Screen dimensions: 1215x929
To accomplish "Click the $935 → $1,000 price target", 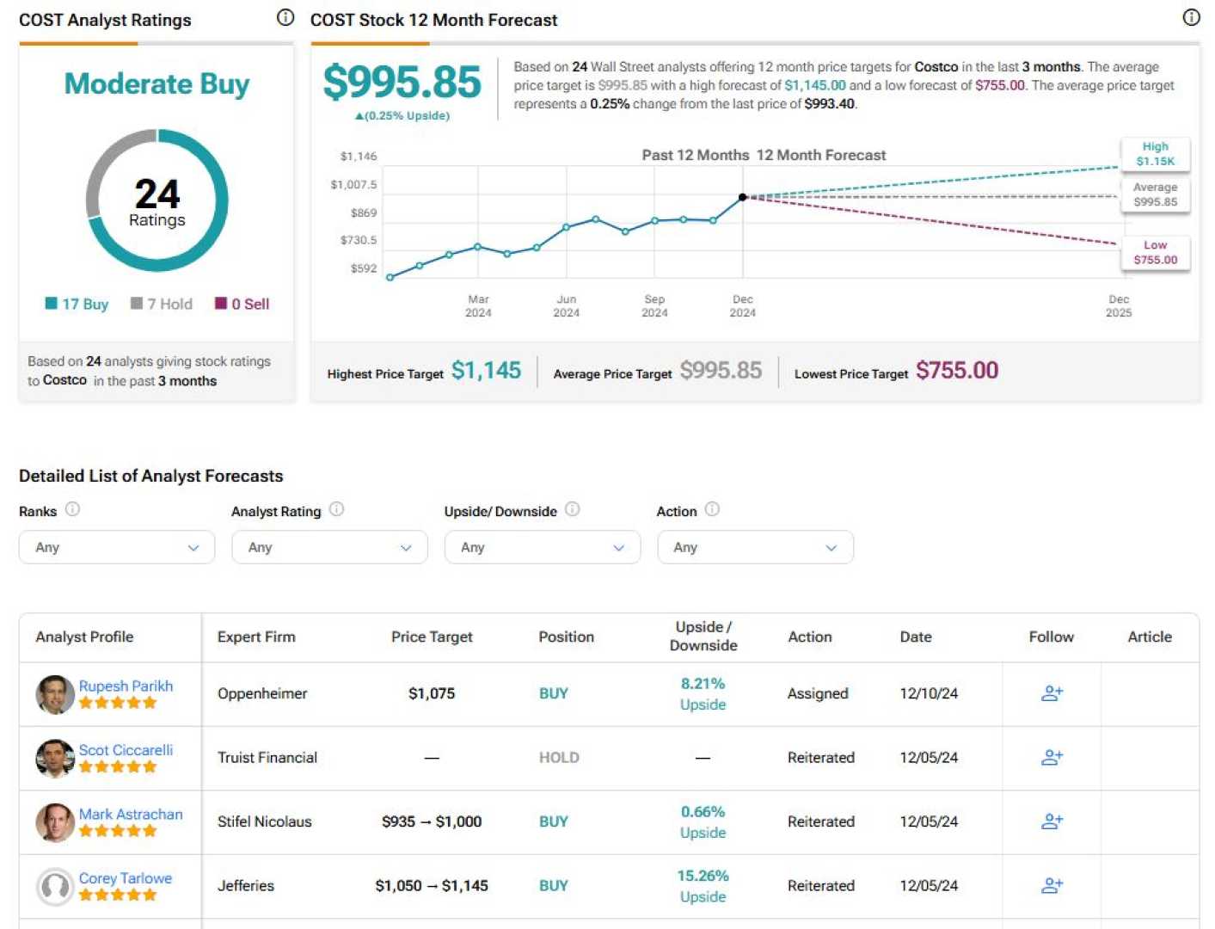I will coord(432,821).
